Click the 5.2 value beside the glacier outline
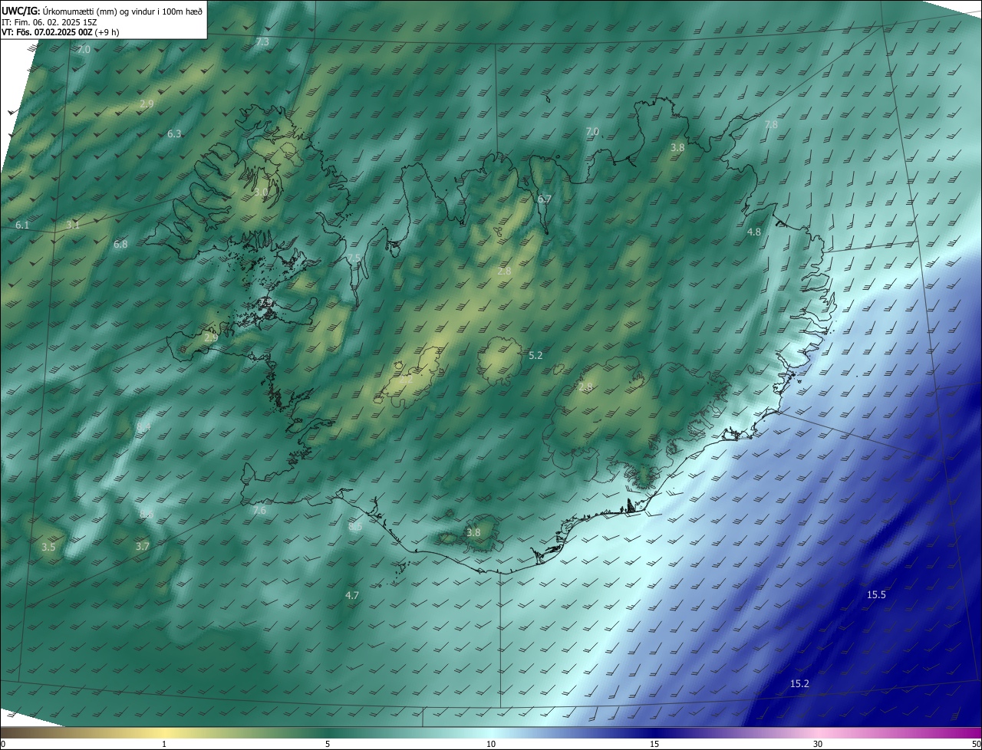Viewport: 982px width, 750px height. coord(535,355)
